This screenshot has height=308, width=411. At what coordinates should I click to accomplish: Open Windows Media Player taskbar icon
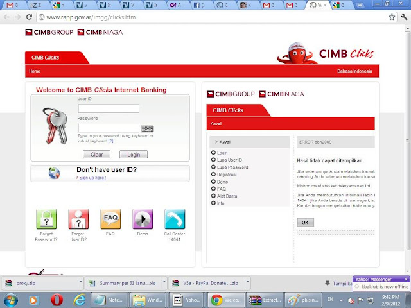(x=34, y=300)
